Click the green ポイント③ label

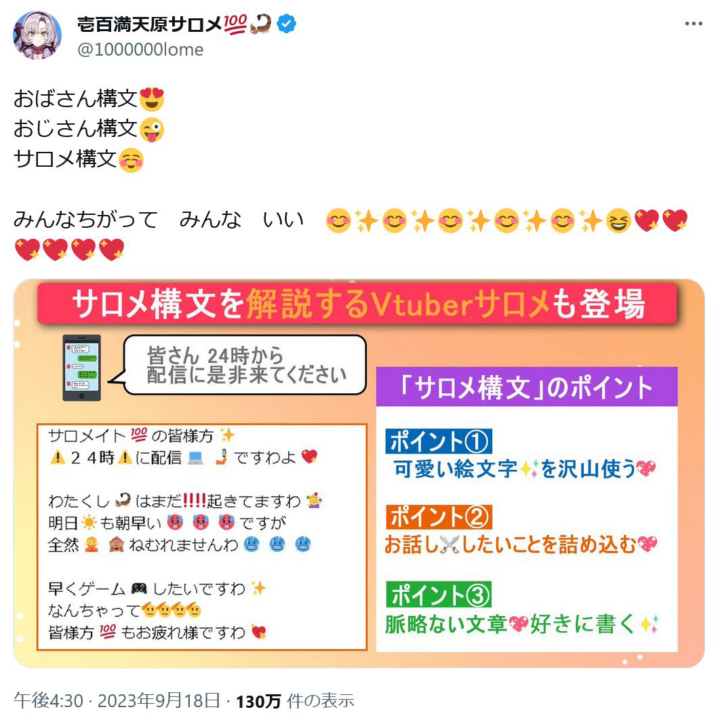click(439, 594)
